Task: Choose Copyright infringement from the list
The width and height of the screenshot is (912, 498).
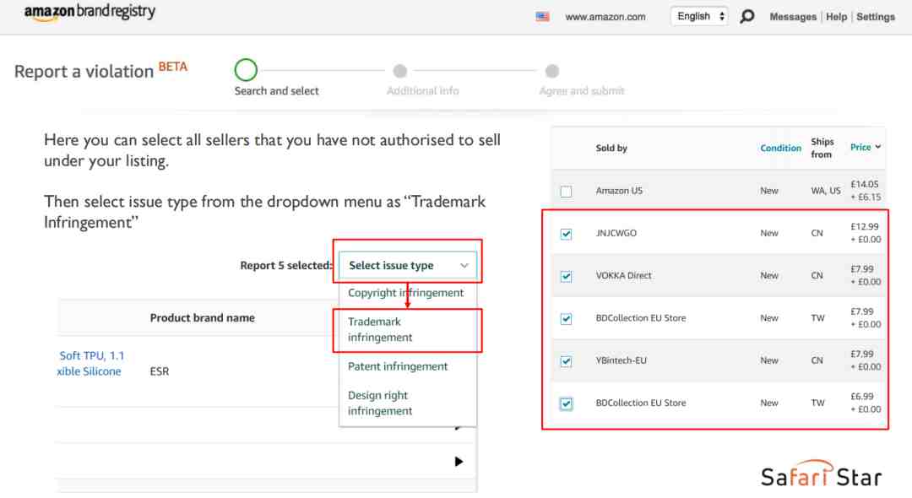Action: pos(406,293)
